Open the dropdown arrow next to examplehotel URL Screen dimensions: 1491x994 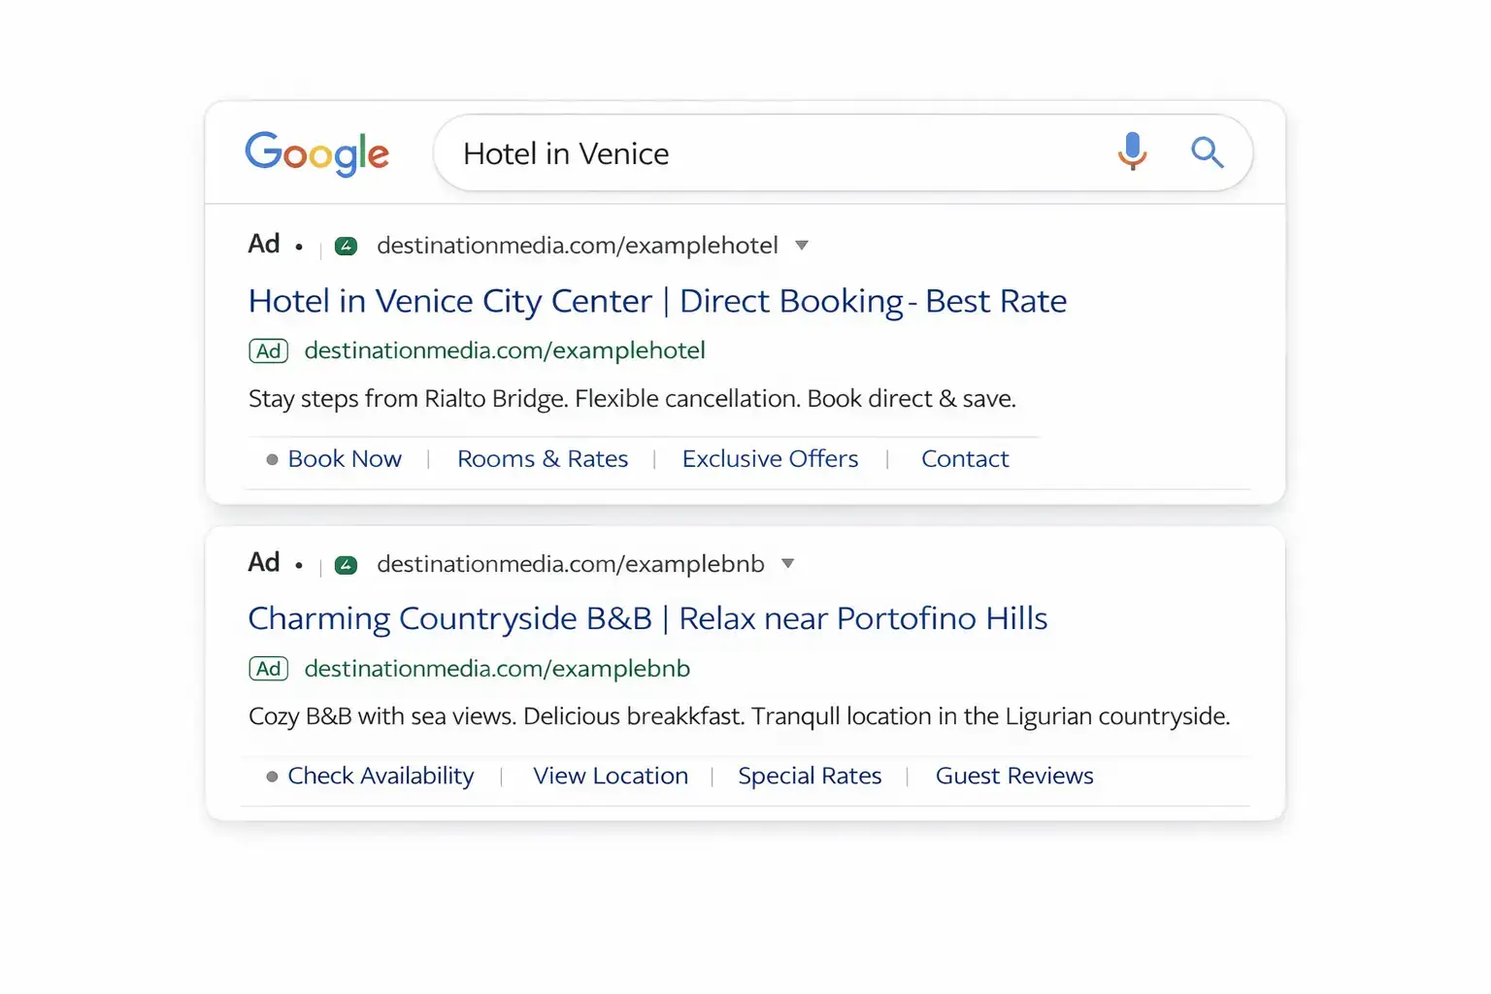[x=803, y=246]
